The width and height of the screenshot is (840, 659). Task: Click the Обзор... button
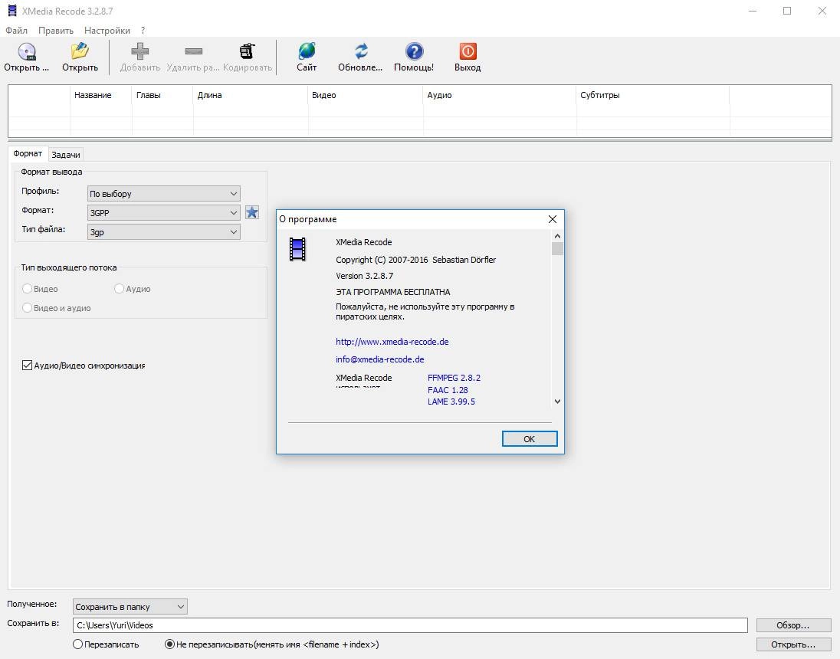click(793, 625)
